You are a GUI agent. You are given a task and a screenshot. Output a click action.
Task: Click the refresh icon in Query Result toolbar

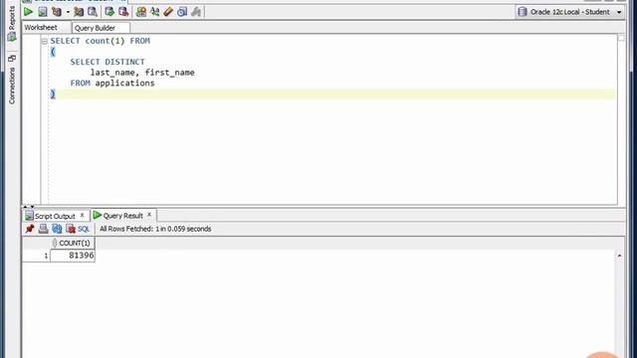(x=57, y=229)
